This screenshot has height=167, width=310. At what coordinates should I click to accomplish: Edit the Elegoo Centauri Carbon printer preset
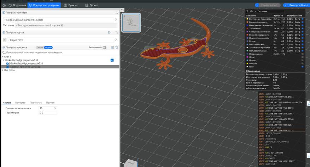click(116, 20)
